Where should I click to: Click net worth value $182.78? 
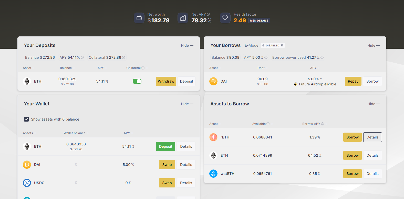pyautogui.click(x=158, y=21)
